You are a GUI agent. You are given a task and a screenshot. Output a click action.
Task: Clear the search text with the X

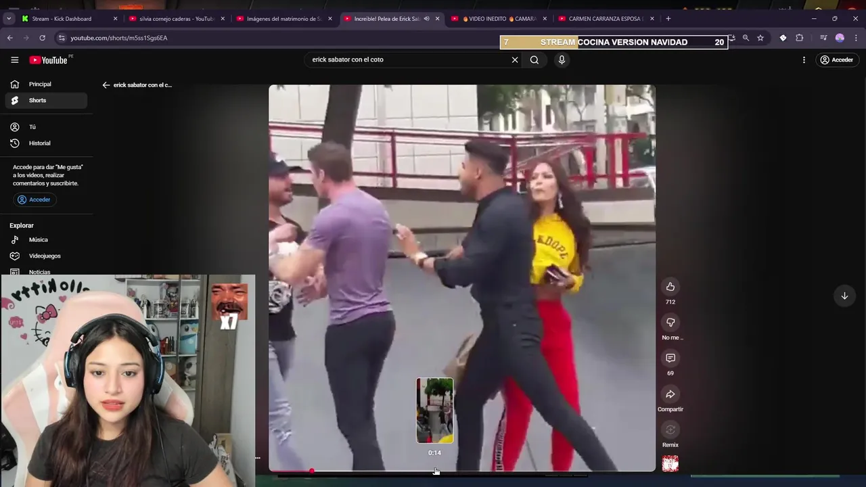tap(515, 60)
